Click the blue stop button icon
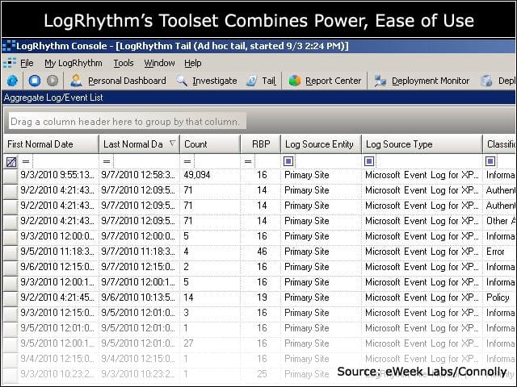 pos(34,81)
